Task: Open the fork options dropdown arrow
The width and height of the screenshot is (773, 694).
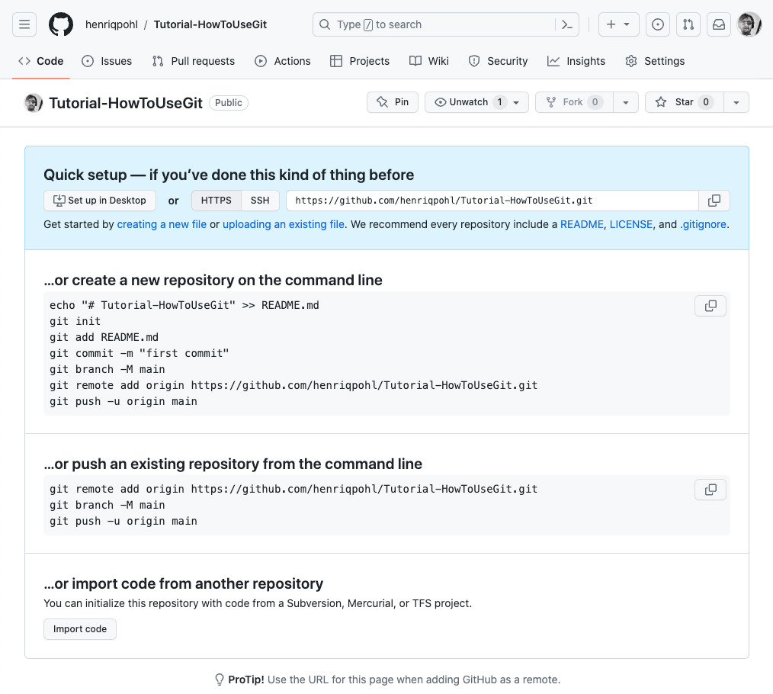Action: point(626,102)
